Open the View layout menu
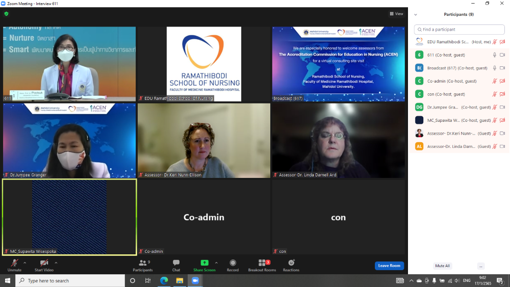The height and width of the screenshot is (287, 510). pyautogui.click(x=396, y=14)
